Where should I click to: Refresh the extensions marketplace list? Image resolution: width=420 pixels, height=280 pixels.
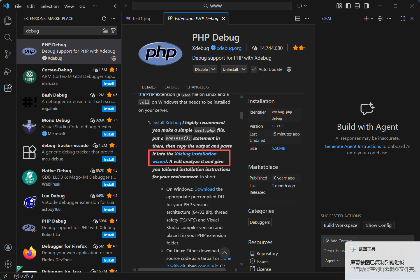[x=104, y=18]
